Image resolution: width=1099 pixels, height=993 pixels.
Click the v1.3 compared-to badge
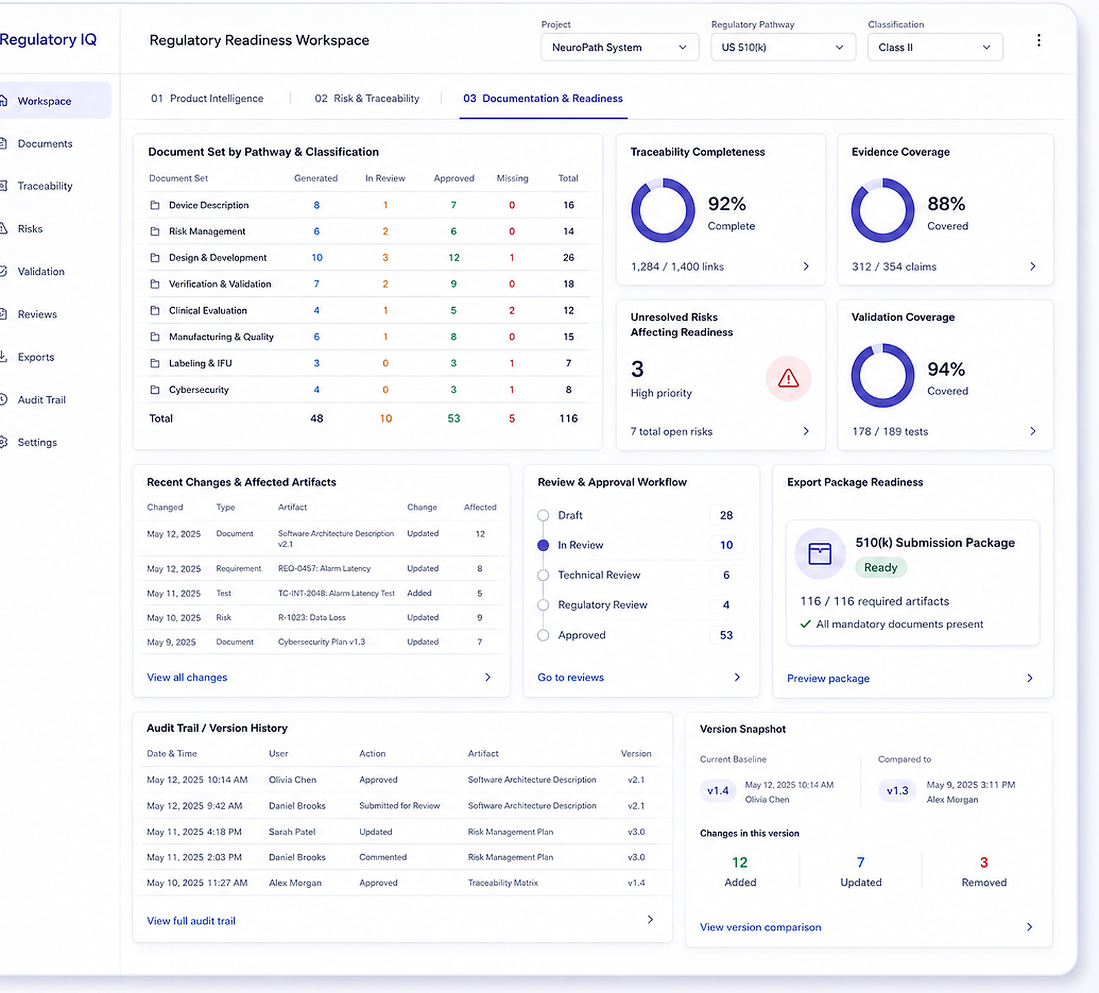(897, 791)
